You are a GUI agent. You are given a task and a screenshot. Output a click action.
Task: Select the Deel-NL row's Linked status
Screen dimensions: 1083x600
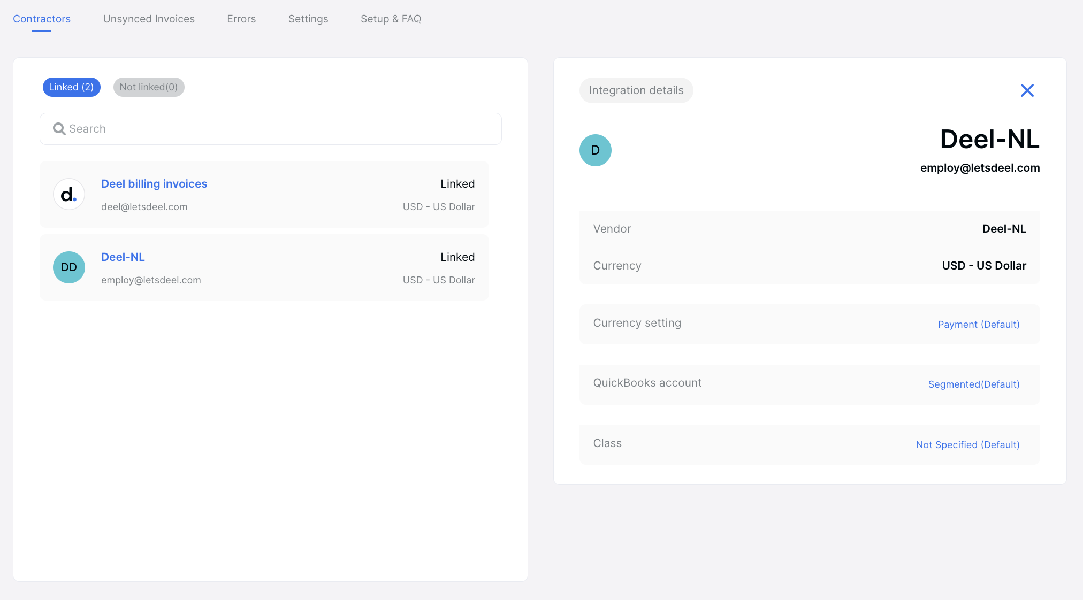(x=457, y=257)
